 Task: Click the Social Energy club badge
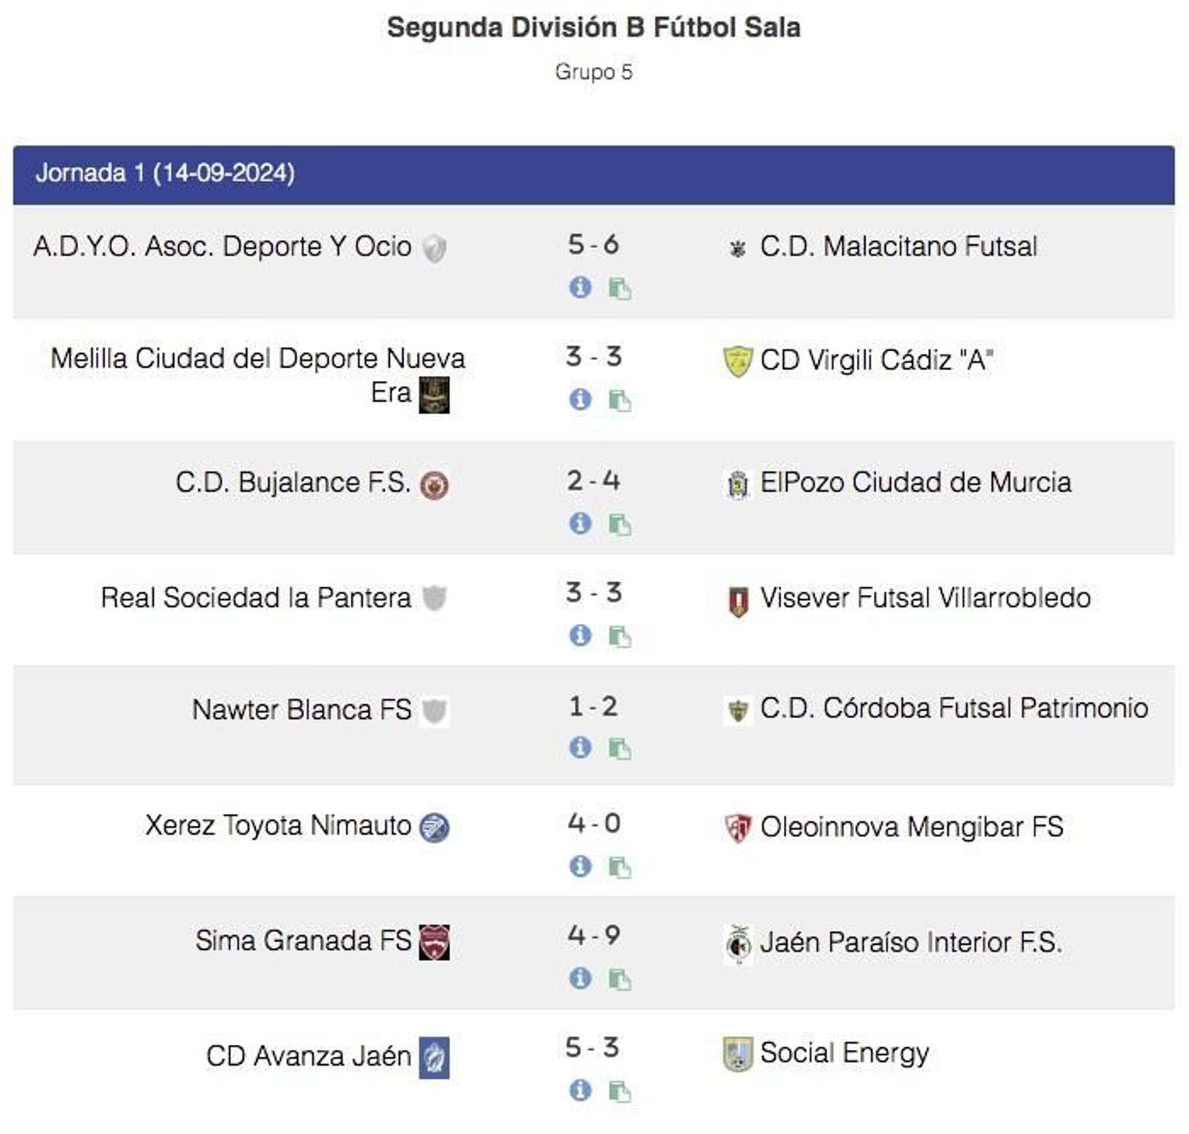pyautogui.click(x=739, y=1052)
